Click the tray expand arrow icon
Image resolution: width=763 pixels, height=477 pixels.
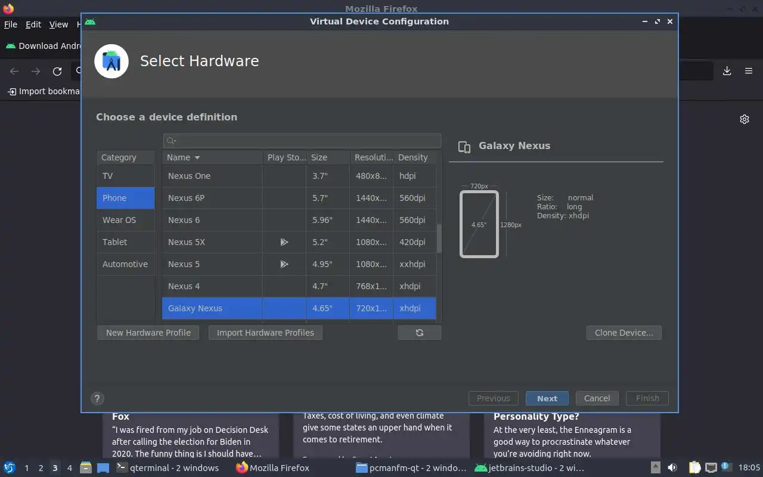656,468
